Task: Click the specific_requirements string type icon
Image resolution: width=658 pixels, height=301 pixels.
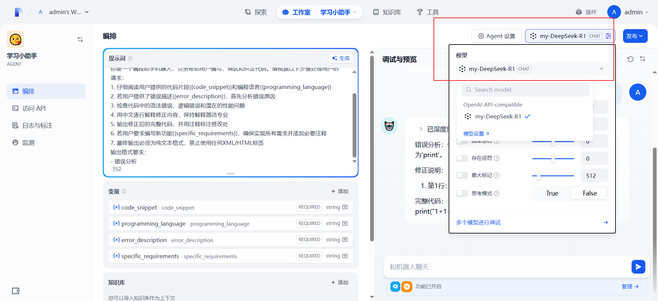Action: click(345, 256)
